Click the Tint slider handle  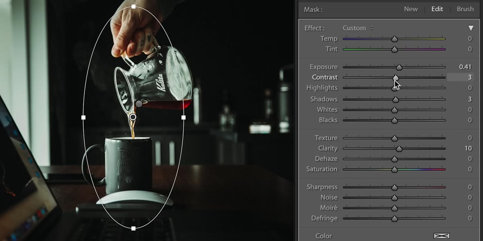(x=394, y=49)
